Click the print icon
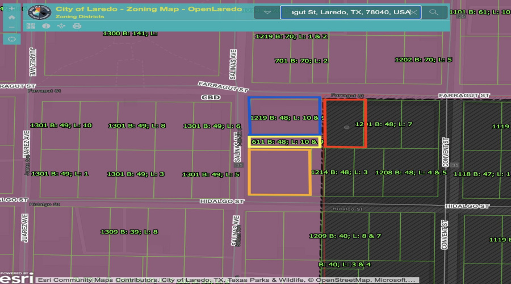The height and width of the screenshot is (284, 511). click(77, 26)
